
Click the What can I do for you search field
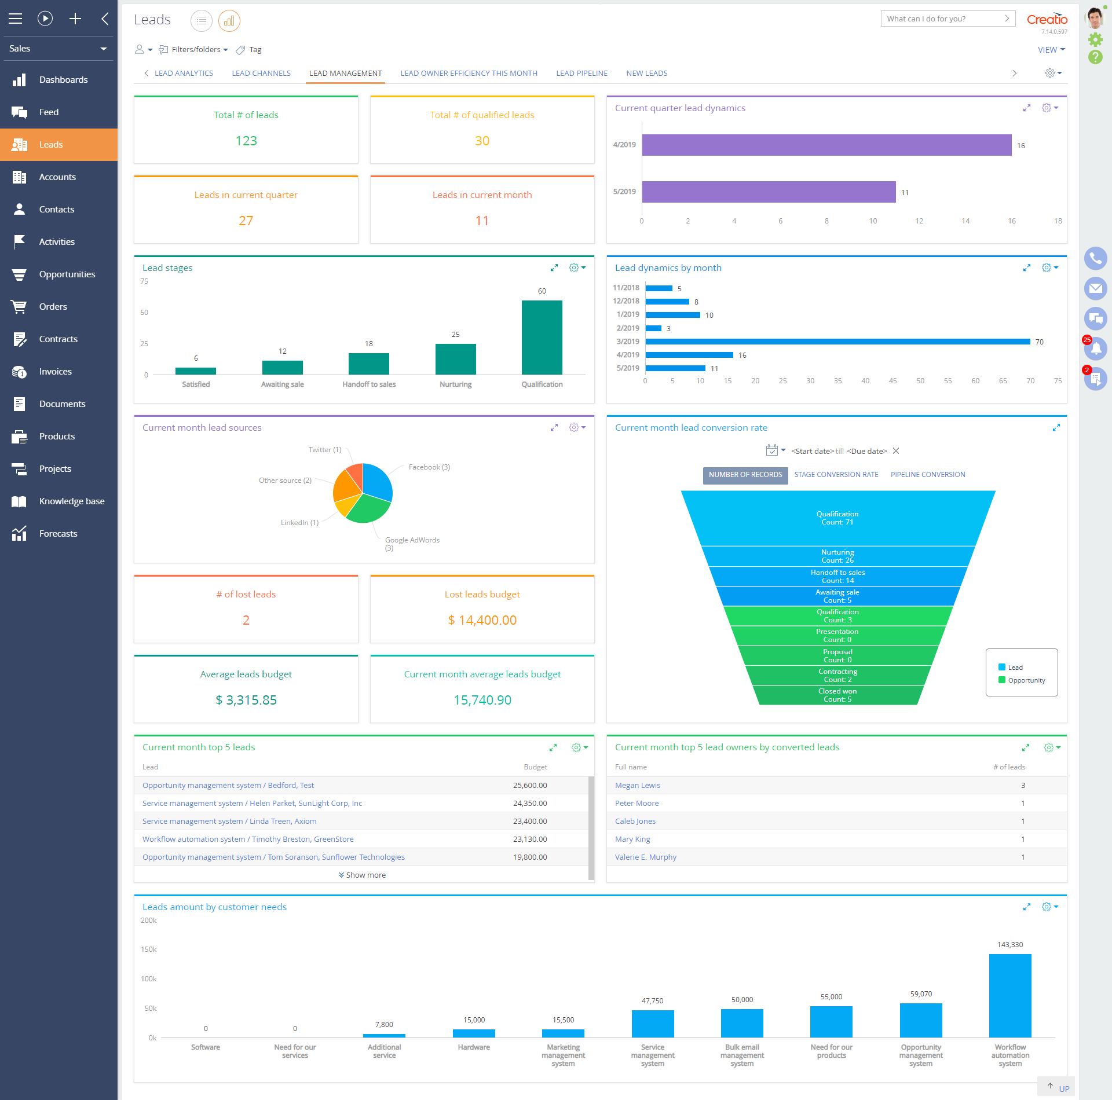click(938, 18)
